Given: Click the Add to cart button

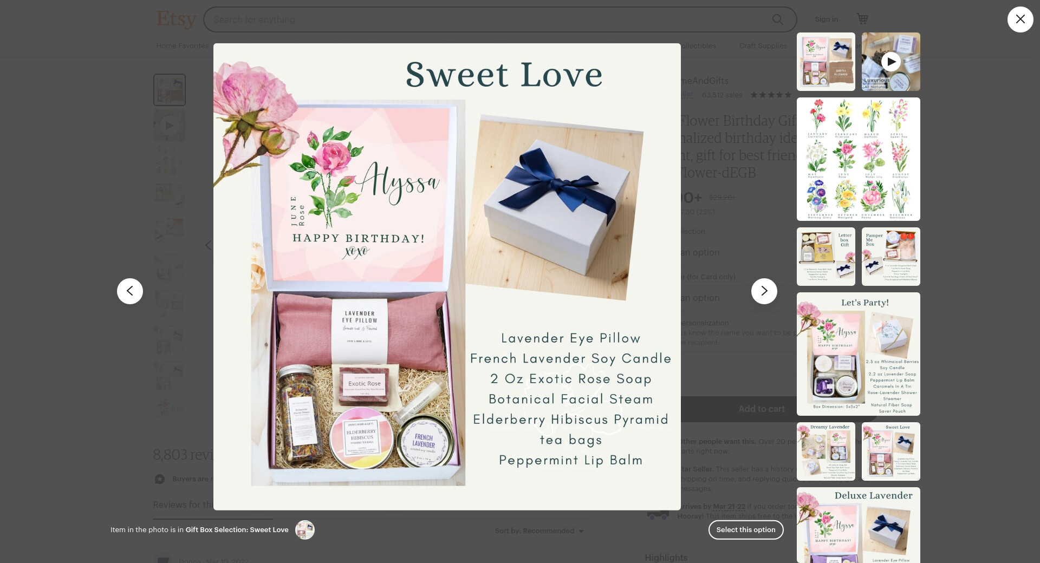Looking at the screenshot, I should coord(762,409).
